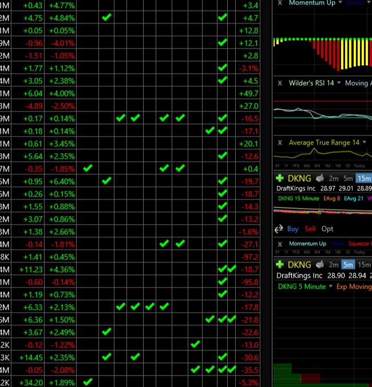This screenshot has width=372, height=387.
Task: Select 3M range on the top timeline
Action: coord(316,166)
